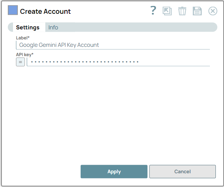This screenshot has width=224, height=187.
Task: Click the blue square account icon
Action: pyautogui.click(x=13, y=10)
